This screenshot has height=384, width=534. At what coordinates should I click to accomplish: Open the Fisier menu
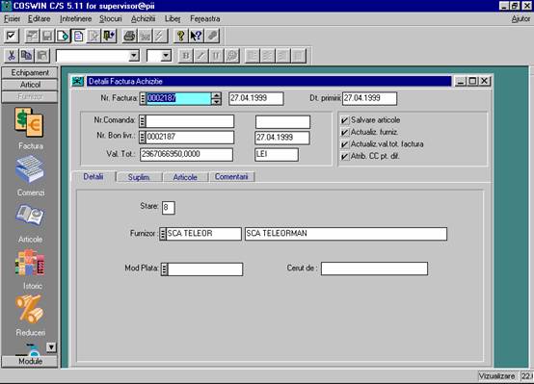12,19
